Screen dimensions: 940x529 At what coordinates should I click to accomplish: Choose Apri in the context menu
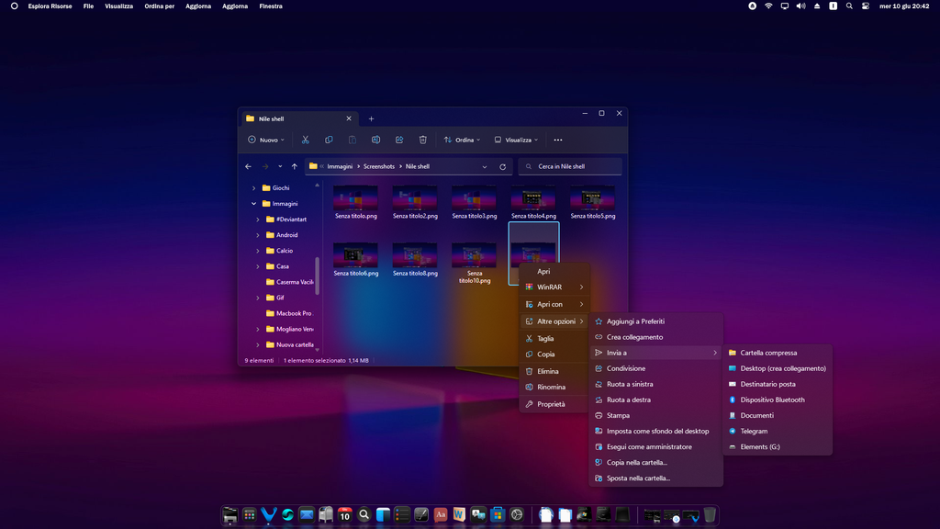tap(553, 271)
